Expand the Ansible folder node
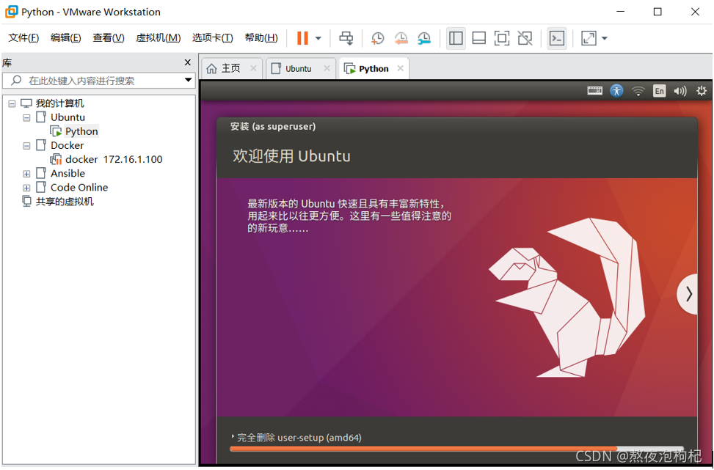 click(26, 174)
